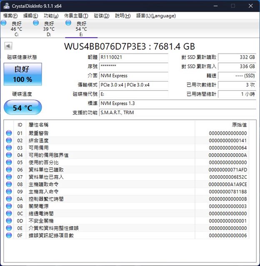
Task: Open the 檔案(F) menu
Action: coord(10,16)
